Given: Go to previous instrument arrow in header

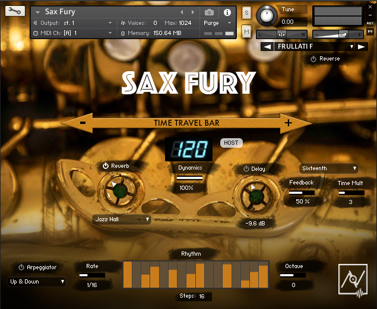Looking at the screenshot, I should coord(182,12).
